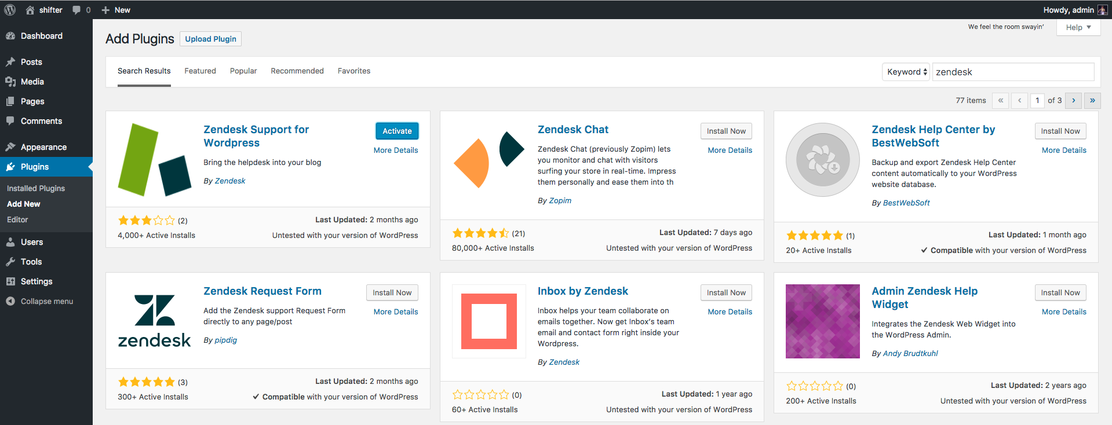
Task: Click Admin Zendesk Help Widget purple thumbnail
Action: [x=823, y=321]
